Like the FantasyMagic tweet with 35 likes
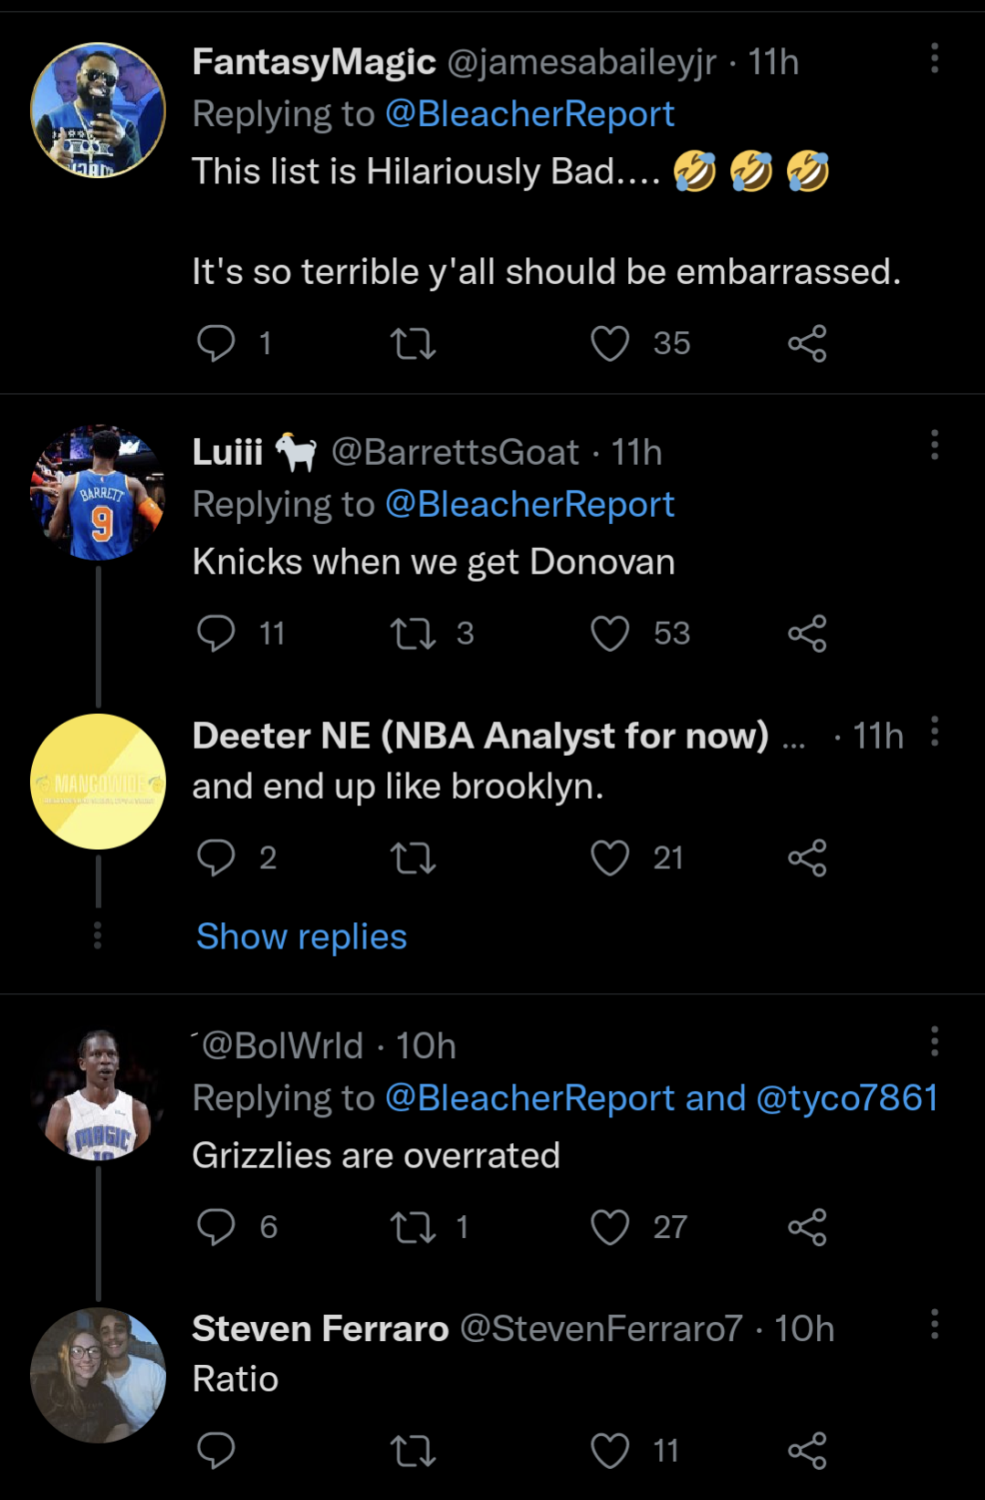 (x=610, y=343)
